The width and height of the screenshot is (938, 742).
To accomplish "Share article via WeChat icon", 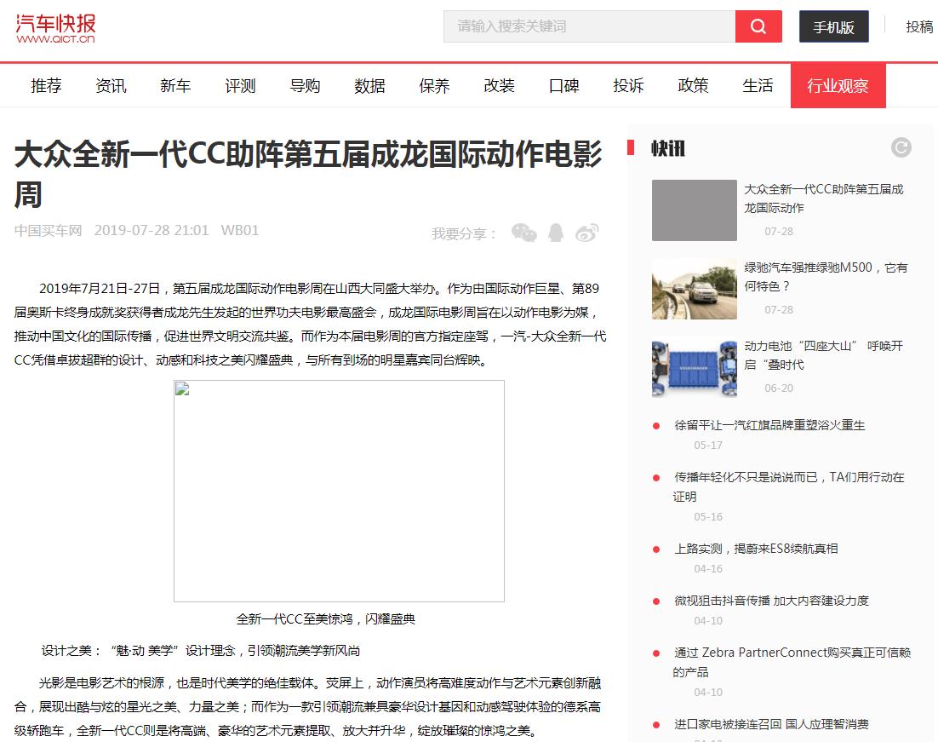I will (524, 233).
